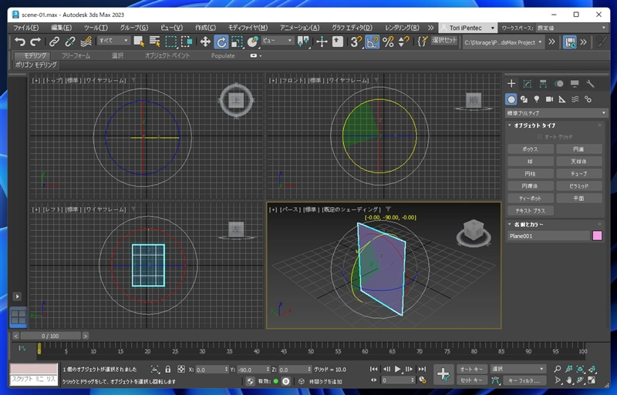Open the Display command panel tab

(x=575, y=84)
